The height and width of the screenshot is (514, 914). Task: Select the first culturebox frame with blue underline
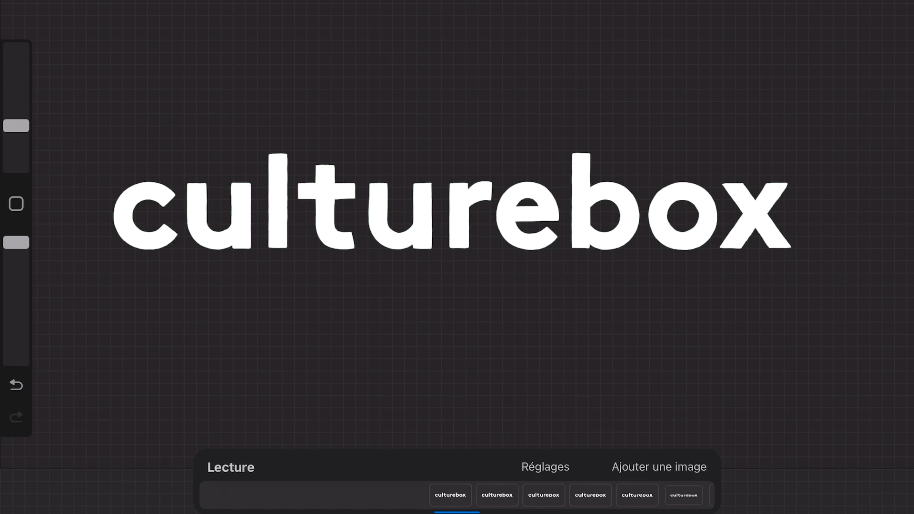[x=450, y=495]
